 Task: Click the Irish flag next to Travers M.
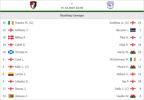pos(11,23)
